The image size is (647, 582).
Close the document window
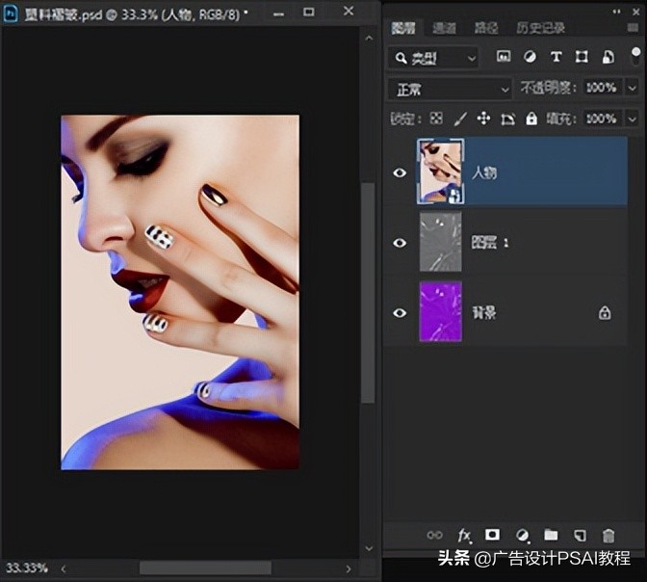[x=349, y=11]
